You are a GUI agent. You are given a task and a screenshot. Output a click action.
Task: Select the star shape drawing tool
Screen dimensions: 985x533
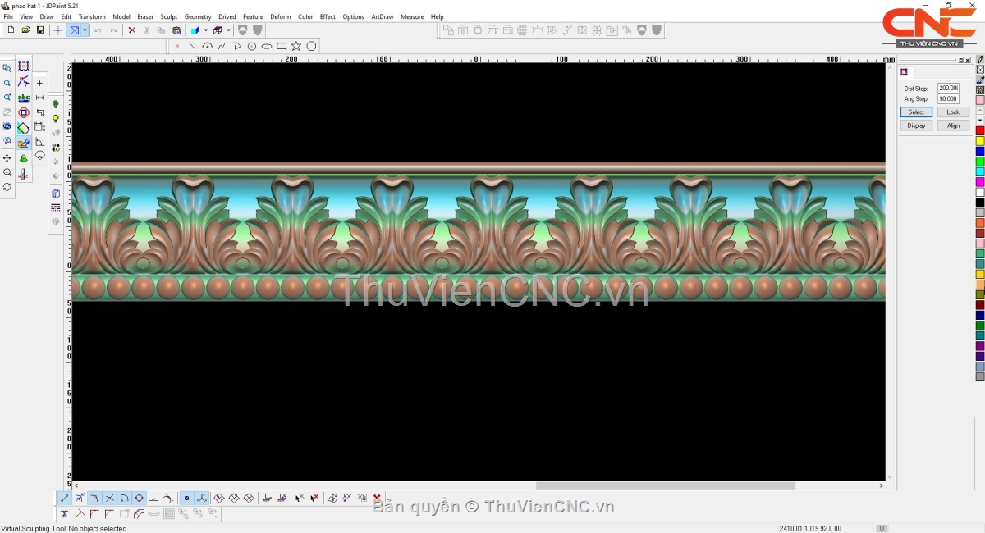click(x=296, y=46)
